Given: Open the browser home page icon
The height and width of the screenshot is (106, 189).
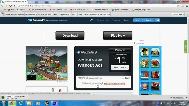Looking at the screenshot, I should [14, 6].
